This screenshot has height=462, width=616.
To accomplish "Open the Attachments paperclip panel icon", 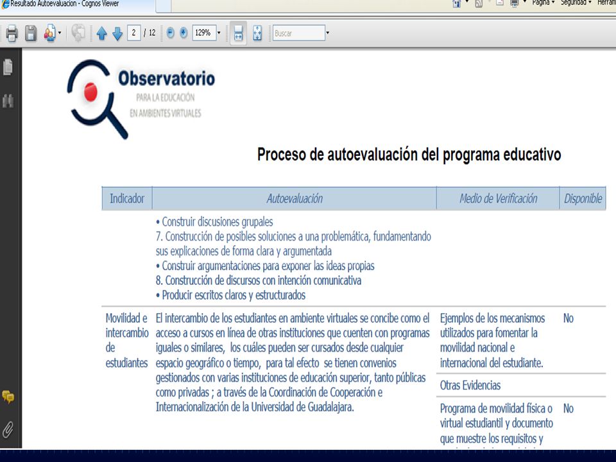I will click(8, 429).
